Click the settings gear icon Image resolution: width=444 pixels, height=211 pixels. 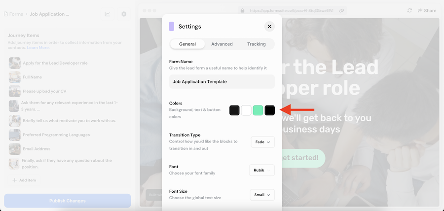(x=124, y=14)
